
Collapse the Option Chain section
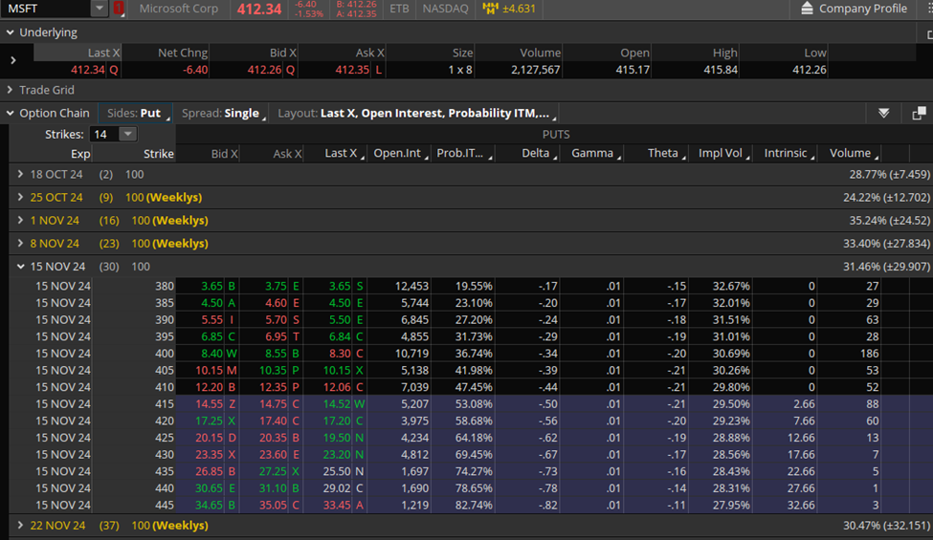[x=11, y=113]
